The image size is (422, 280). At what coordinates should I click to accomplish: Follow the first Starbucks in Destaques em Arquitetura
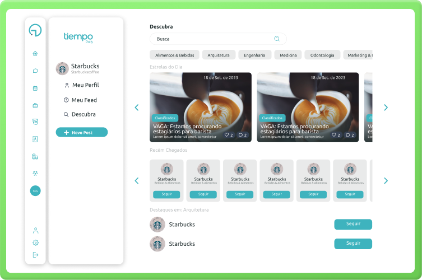click(353, 224)
